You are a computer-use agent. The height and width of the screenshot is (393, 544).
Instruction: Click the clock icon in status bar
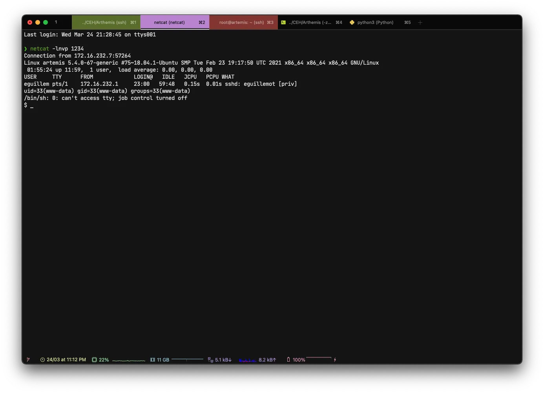tap(42, 360)
